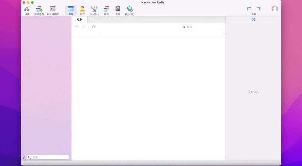Toggle the left sidebar pane view

pyautogui.click(x=249, y=9)
